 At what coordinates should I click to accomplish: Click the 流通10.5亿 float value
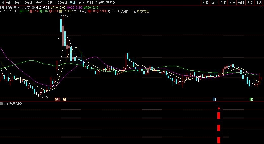click(128, 11)
